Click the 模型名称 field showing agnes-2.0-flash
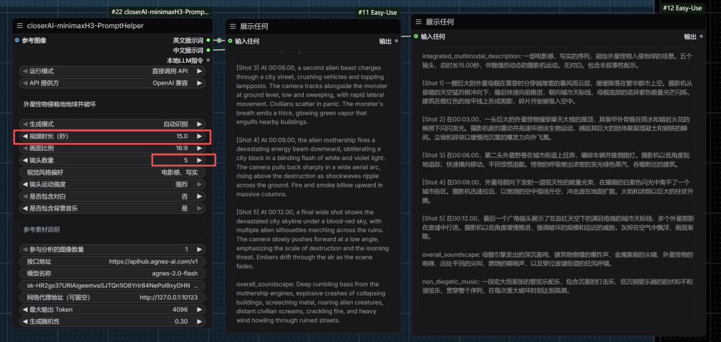Screen dimensions: 721x342 pos(113,273)
